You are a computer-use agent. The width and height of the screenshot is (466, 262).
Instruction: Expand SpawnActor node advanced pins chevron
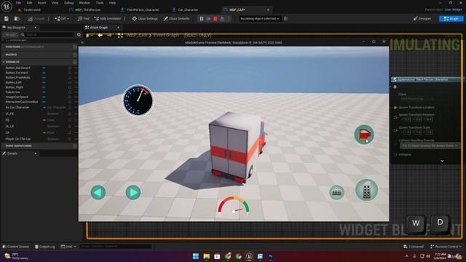442,161
